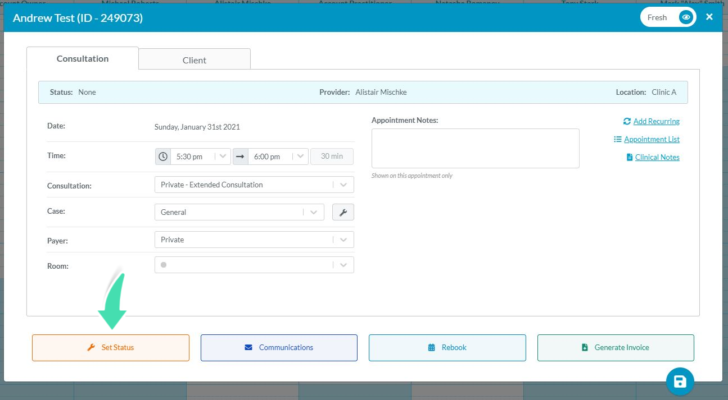The height and width of the screenshot is (400, 728).
Task: Click the 'Shown on this appointment only' note
Action: 412,176
